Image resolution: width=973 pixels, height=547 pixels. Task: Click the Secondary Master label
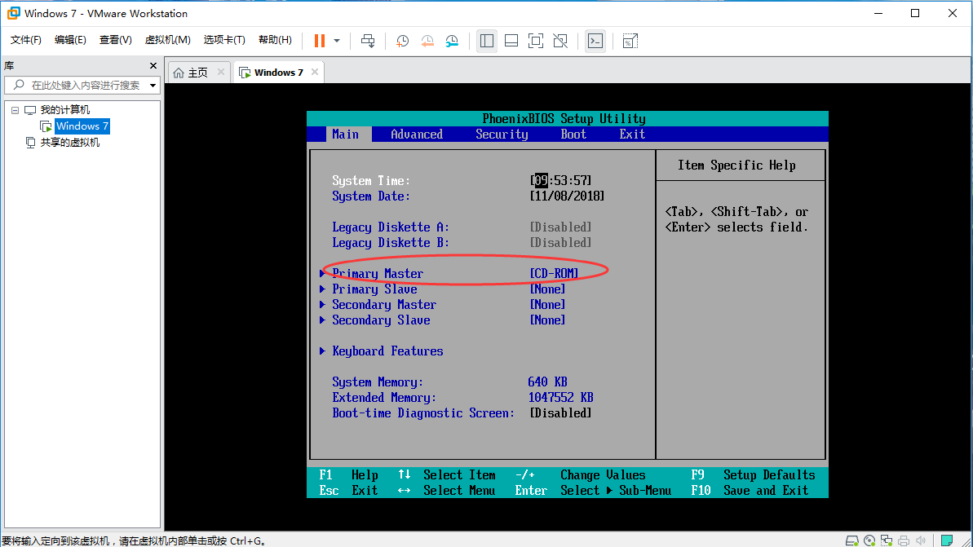(384, 305)
